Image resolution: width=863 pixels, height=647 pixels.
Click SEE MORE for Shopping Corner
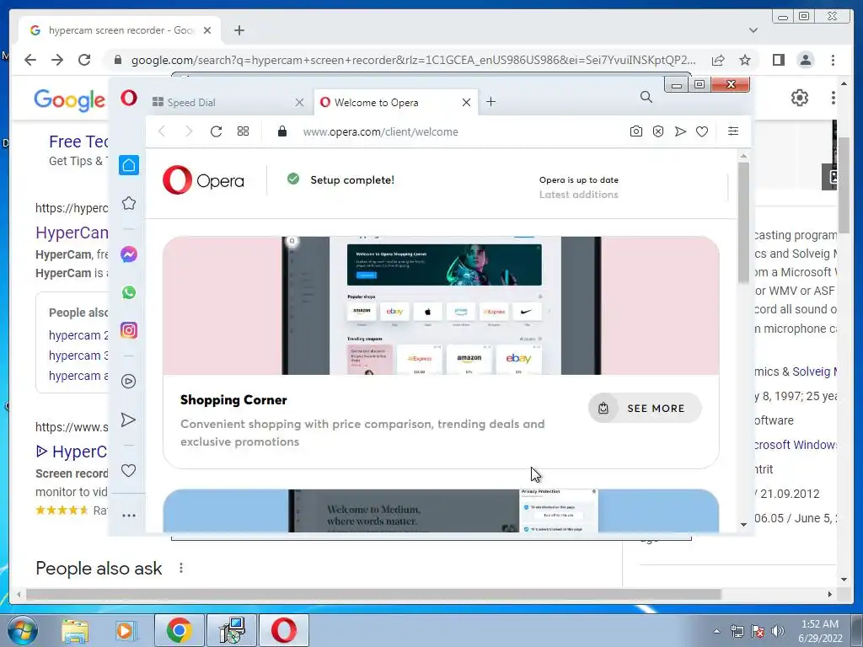(645, 409)
